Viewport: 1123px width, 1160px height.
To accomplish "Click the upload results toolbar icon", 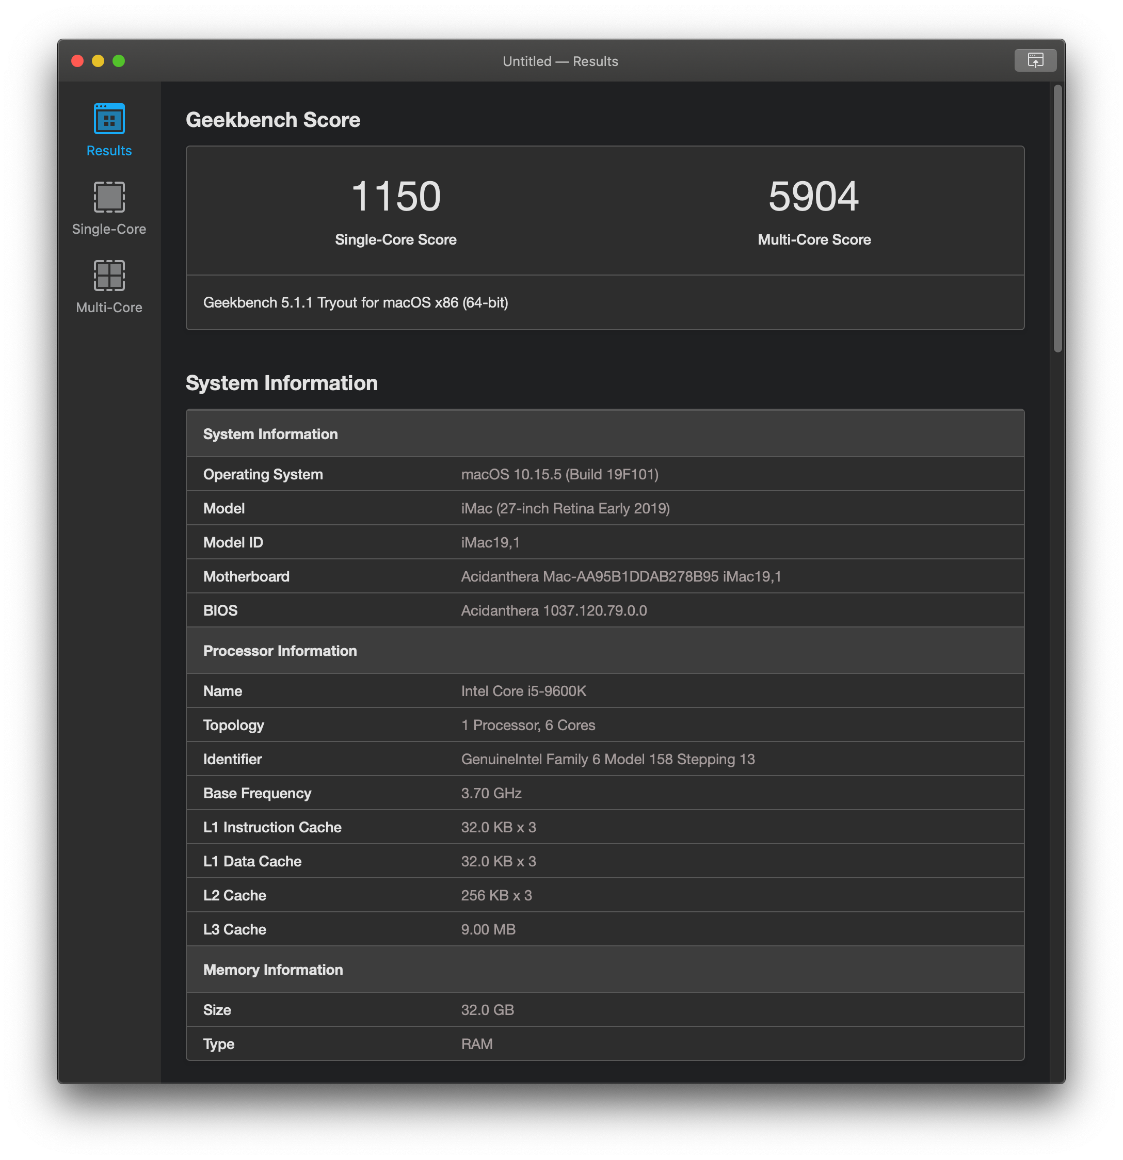I will 1035,60.
